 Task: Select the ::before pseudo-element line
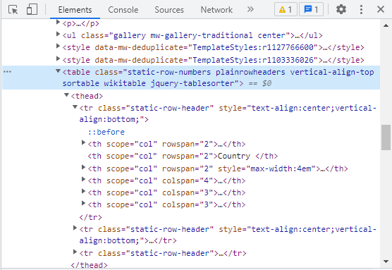[x=106, y=132]
